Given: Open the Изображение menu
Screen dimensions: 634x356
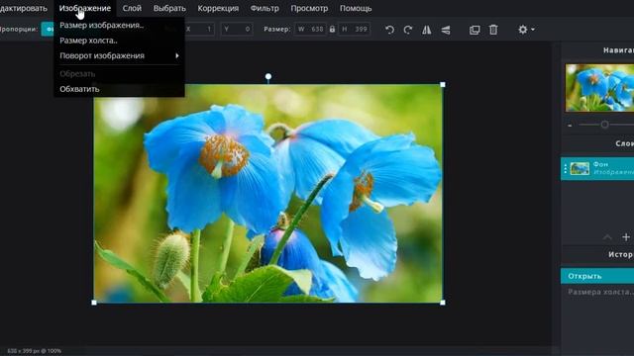Looking at the screenshot, I should [85, 8].
